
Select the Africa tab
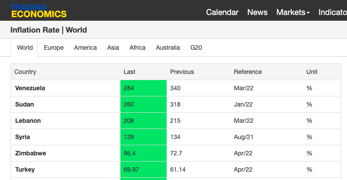coord(138,48)
